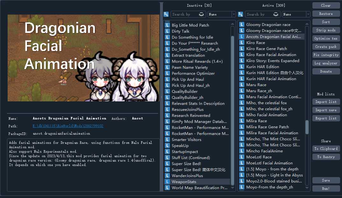The image size is (342, 198).
Task: Click the L icon beside Mincho FacialAnime
Action: (x=242, y=151)
